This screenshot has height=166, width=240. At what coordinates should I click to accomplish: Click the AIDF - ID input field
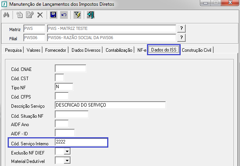pyautogui.click(x=65, y=133)
